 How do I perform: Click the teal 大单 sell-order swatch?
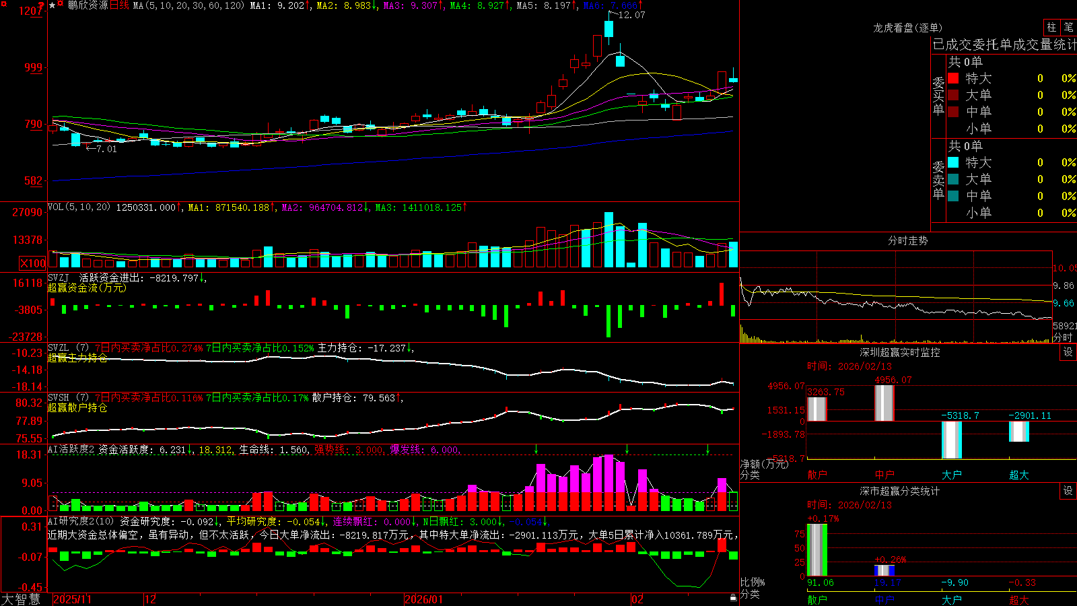[x=953, y=179]
